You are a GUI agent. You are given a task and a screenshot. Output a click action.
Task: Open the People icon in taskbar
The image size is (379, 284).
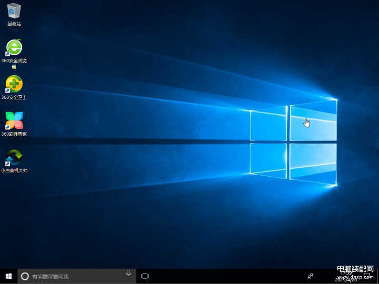coord(311,276)
